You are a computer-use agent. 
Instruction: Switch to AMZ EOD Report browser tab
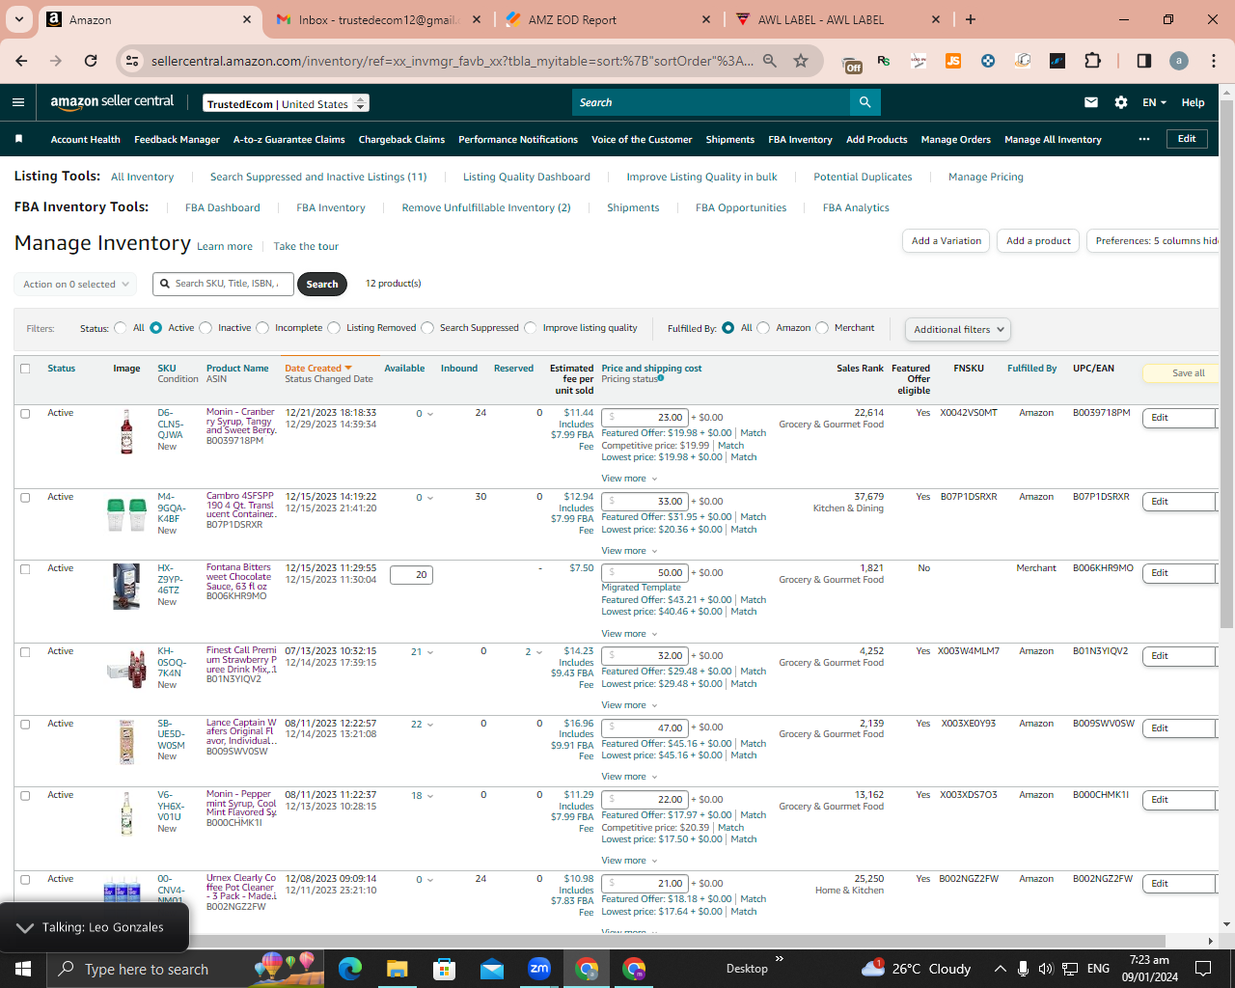pos(608,19)
